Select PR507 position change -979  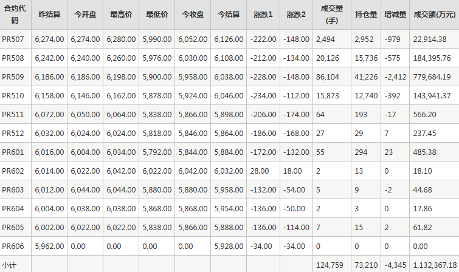(x=392, y=39)
